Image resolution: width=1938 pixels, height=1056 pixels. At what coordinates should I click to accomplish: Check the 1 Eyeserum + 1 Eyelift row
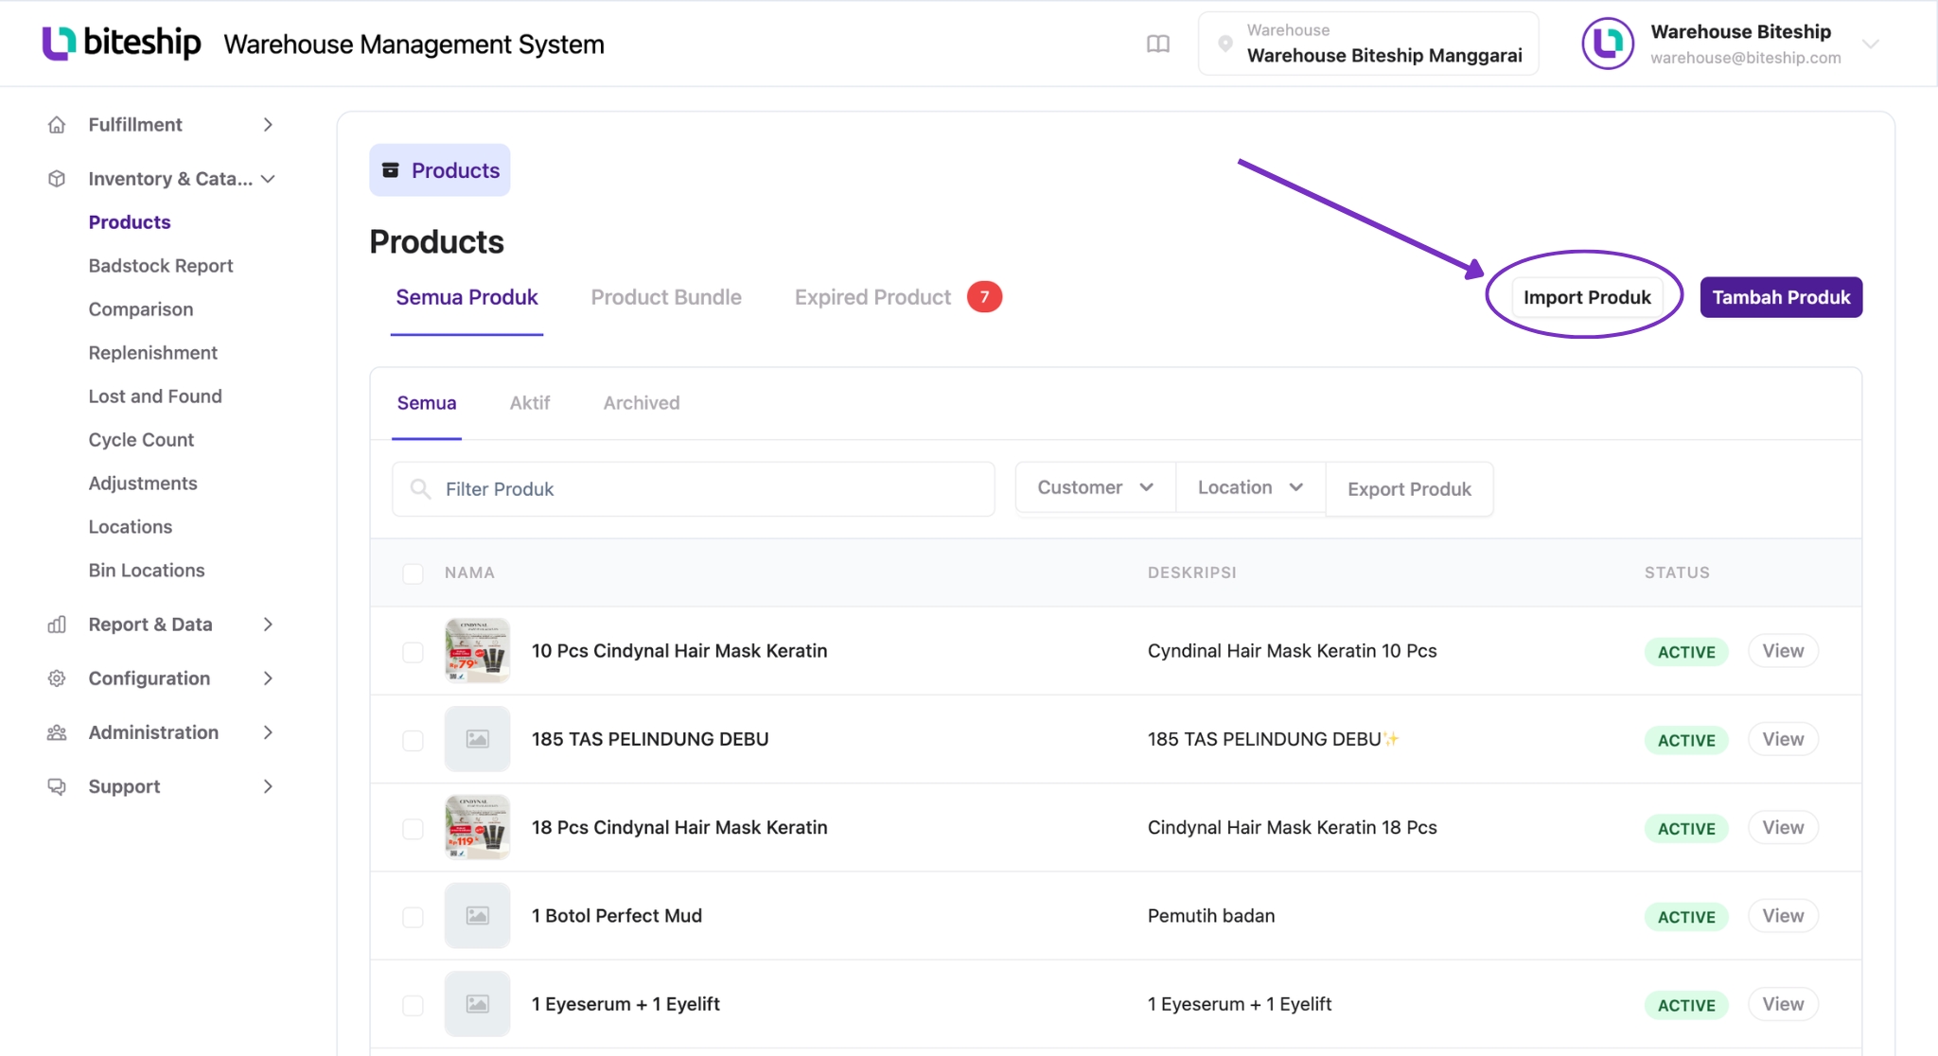pyautogui.click(x=413, y=1005)
